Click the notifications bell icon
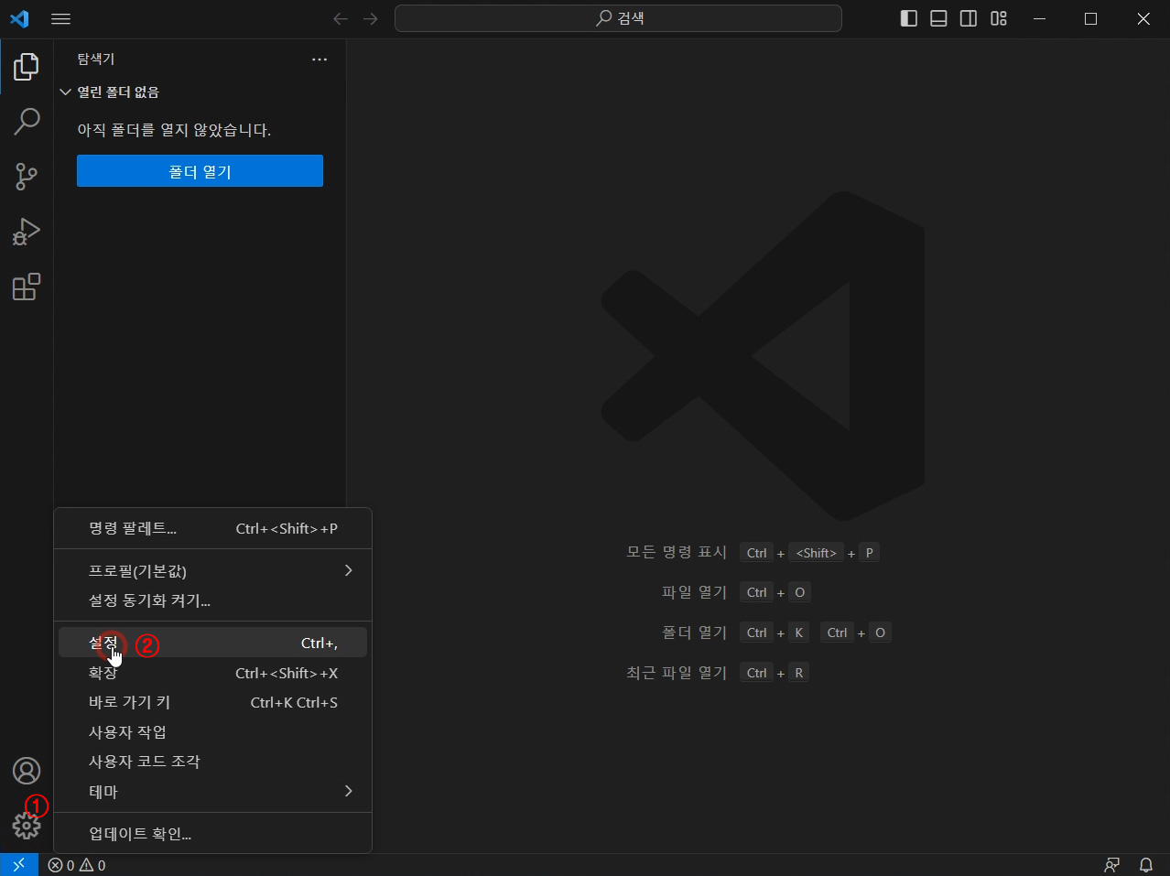The height and width of the screenshot is (876, 1170). tap(1146, 865)
